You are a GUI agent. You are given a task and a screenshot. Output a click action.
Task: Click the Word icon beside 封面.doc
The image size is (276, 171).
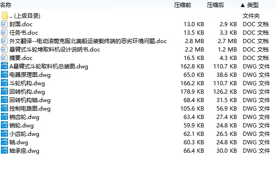point(4,24)
